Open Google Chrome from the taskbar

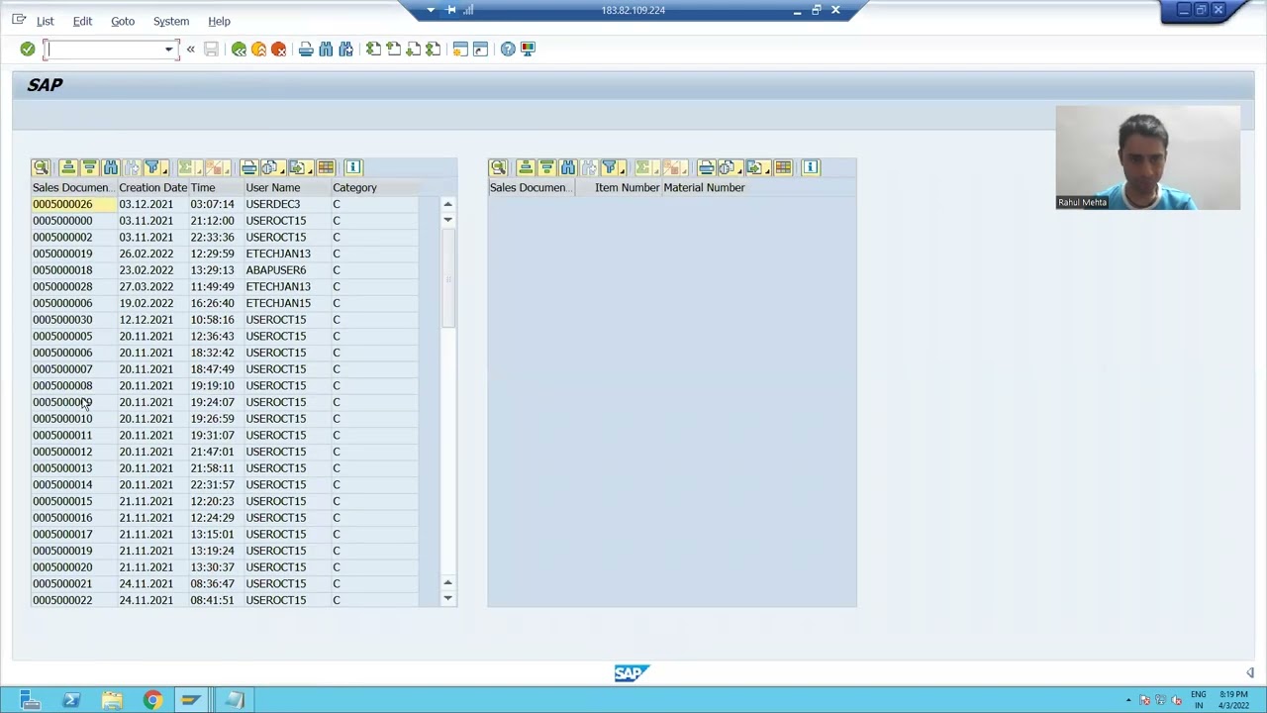point(151,700)
